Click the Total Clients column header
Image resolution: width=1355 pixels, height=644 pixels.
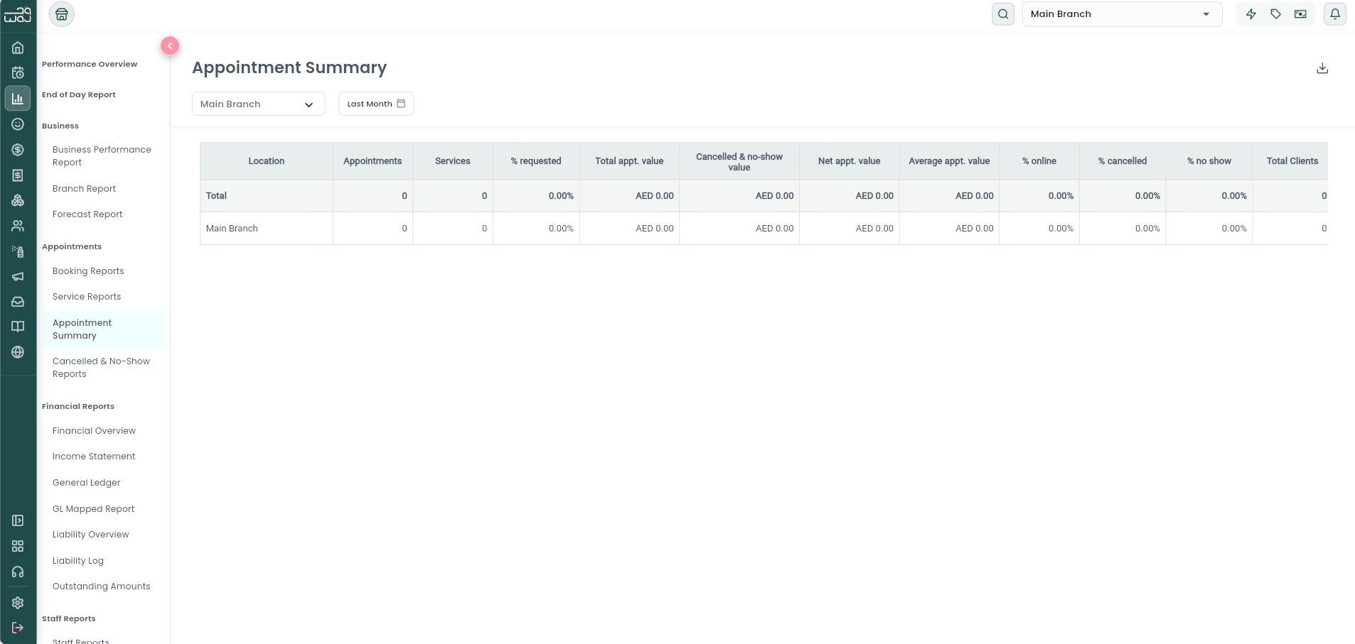[1290, 161]
